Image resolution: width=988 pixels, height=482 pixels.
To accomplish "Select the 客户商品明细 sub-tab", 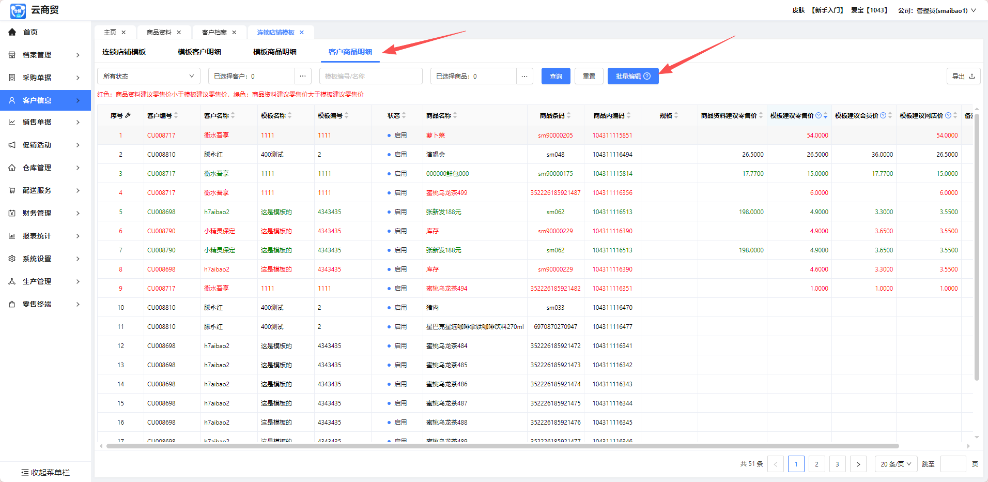I will [350, 52].
